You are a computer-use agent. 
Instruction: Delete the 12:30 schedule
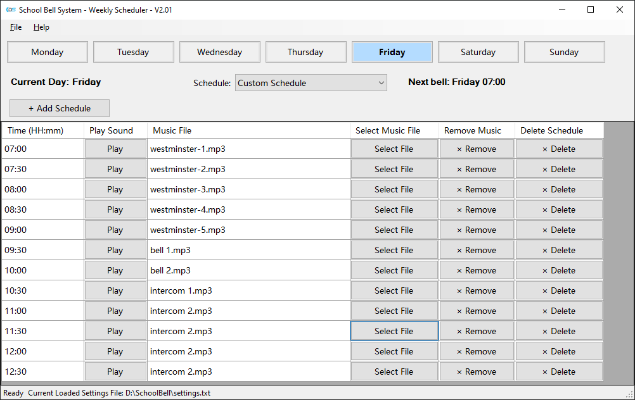pos(560,372)
